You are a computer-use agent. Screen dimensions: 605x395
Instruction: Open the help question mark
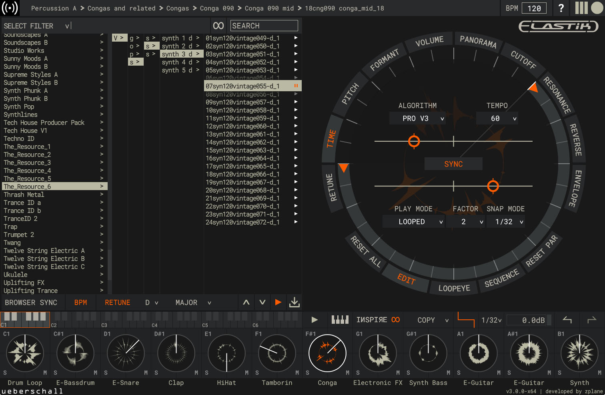pos(561,8)
